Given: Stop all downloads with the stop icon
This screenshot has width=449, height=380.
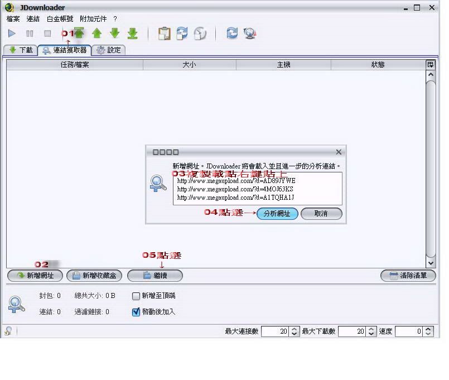Looking at the screenshot, I should pyautogui.click(x=47, y=33).
